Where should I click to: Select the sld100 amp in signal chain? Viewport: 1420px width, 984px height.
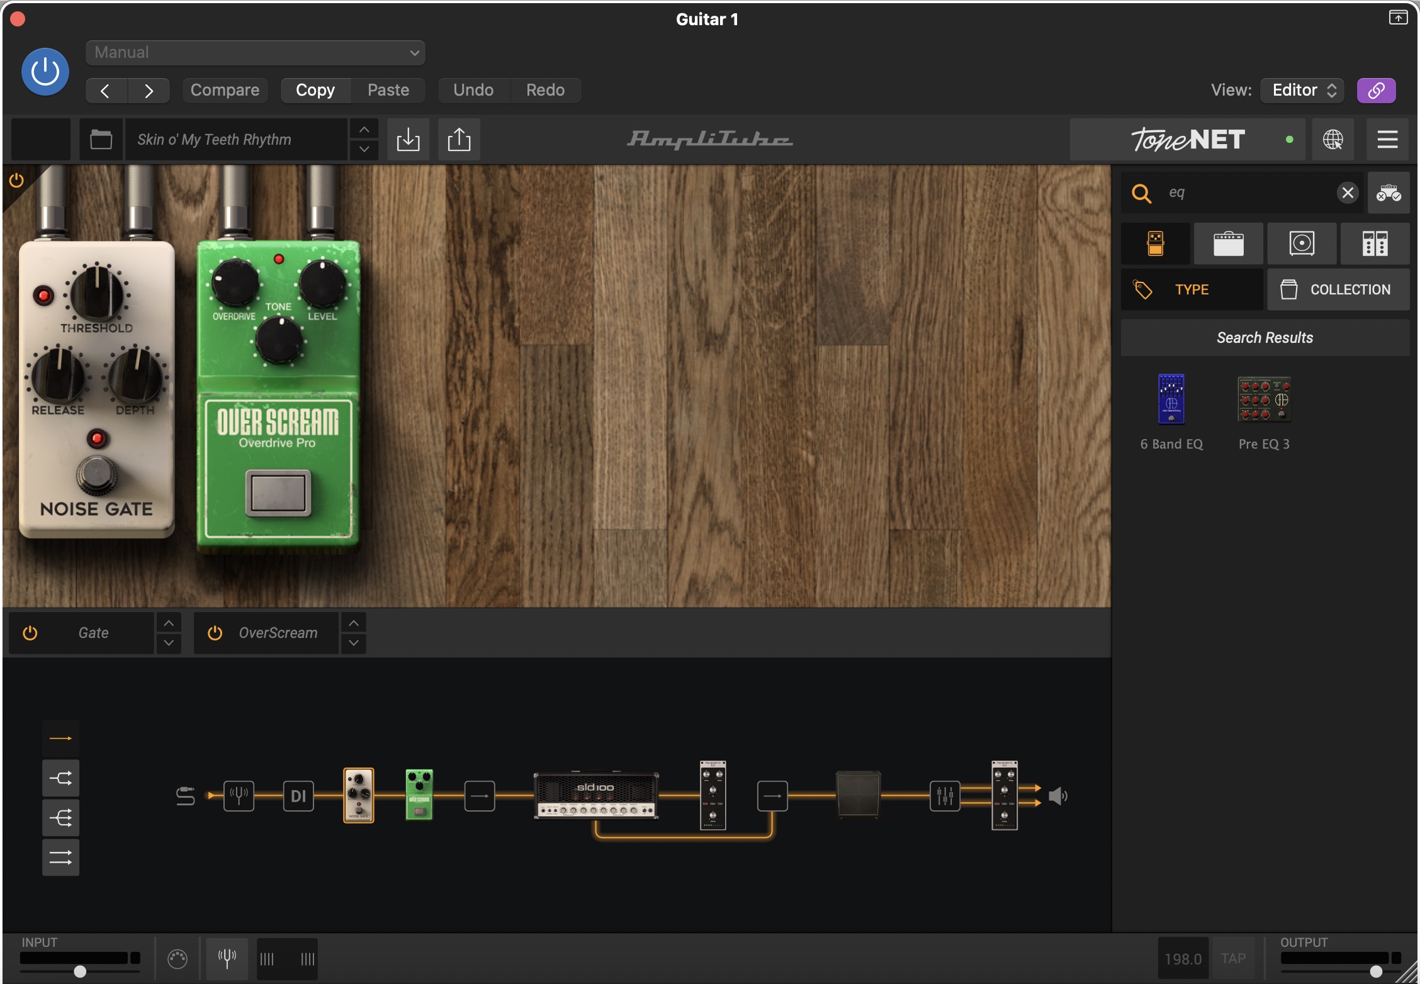tap(596, 795)
